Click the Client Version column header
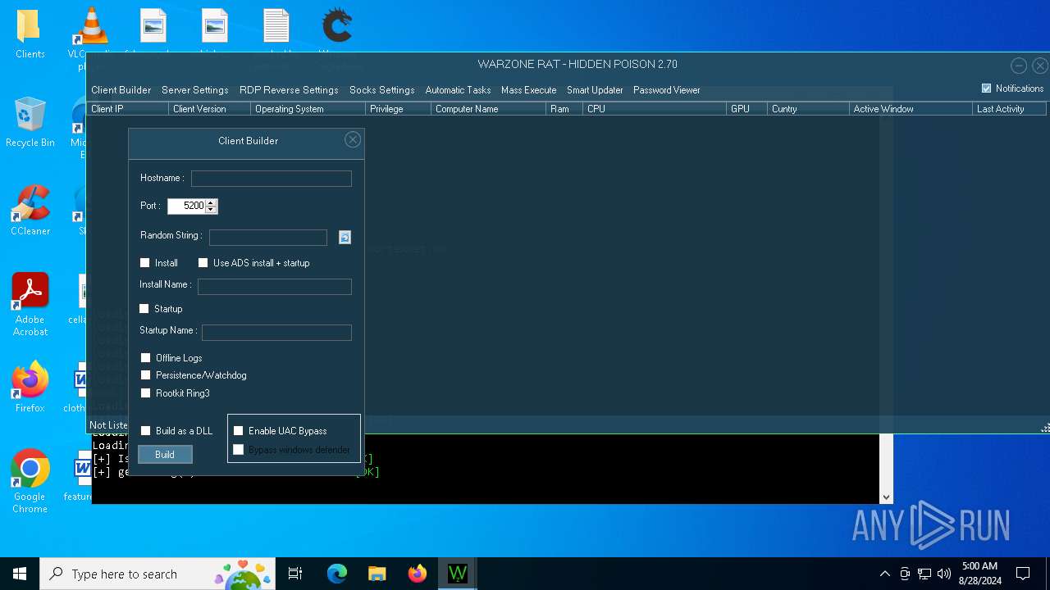This screenshot has width=1050, height=590. coord(209,109)
